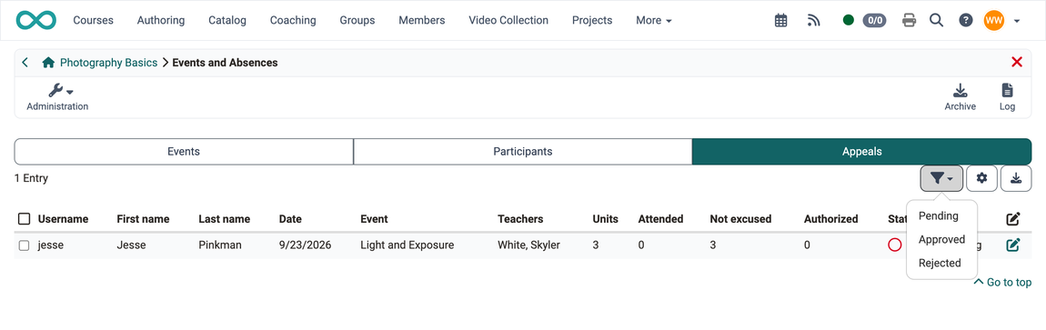The image size is (1046, 330).
Task: Open table settings gear button
Action: pos(981,178)
